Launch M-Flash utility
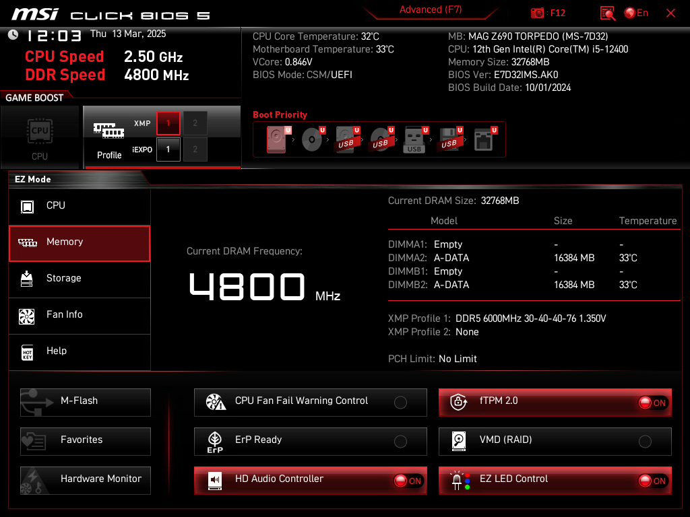Viewport: 690px width, 517px height. tap(86, 403)
